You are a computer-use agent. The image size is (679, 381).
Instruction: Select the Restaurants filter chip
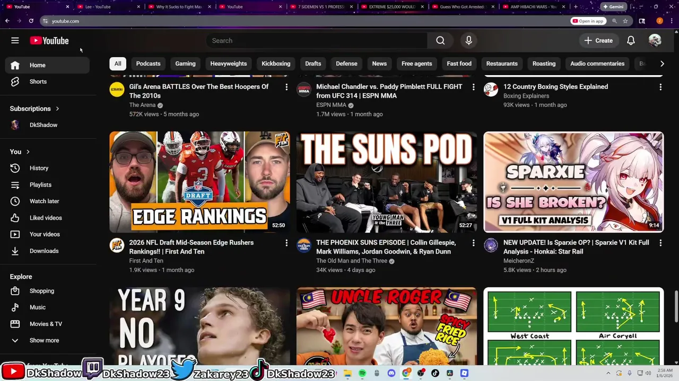pyautogui.click(x=502, y=63)
